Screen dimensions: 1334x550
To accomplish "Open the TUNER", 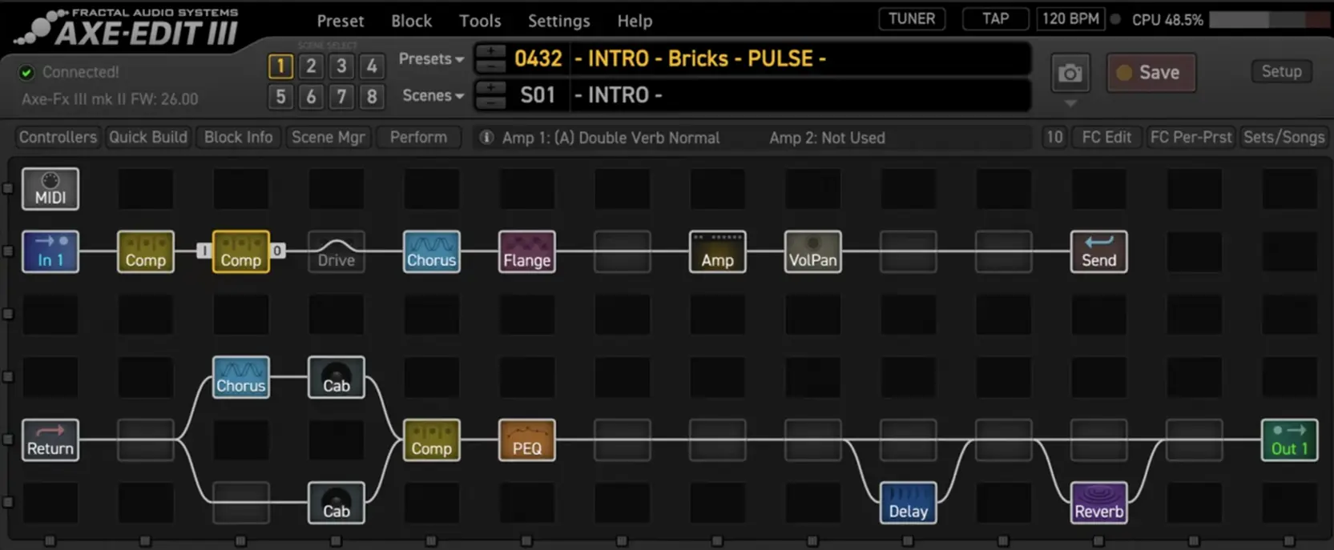I will (911, 18).
